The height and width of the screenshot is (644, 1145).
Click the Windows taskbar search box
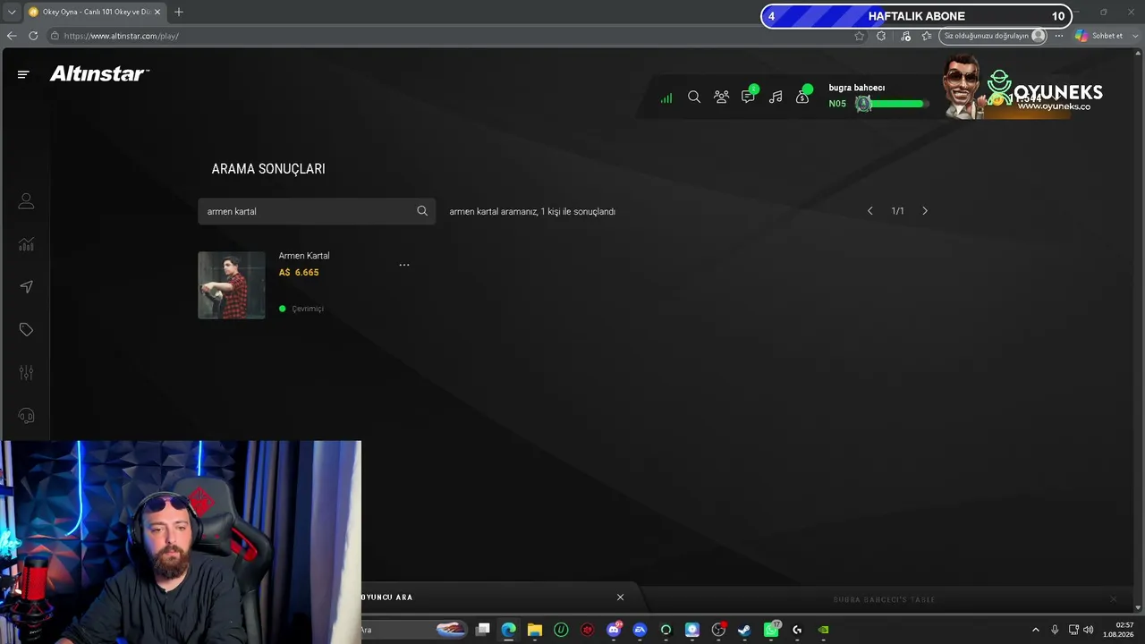[x=413, y=630]
